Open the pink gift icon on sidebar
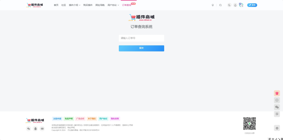The height and width of the screenshot is (140, 283). click(x=277, y=93)
